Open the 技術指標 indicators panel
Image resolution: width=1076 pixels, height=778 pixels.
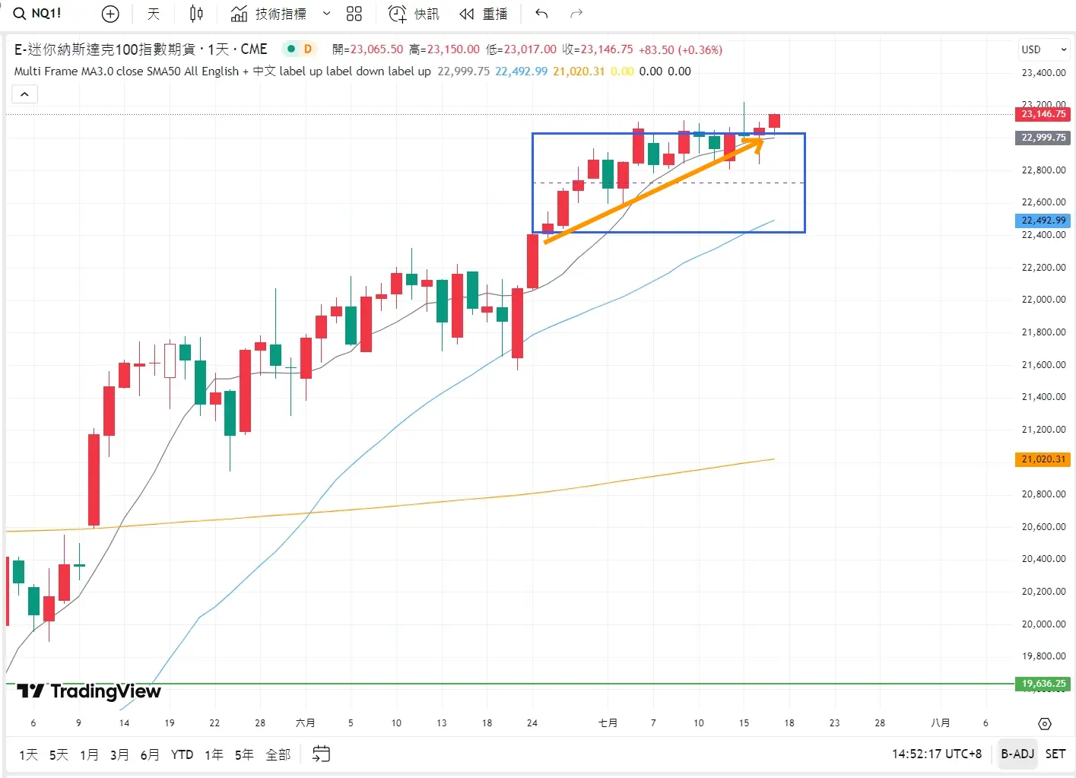pyautogui.click(x=269, y=14)
